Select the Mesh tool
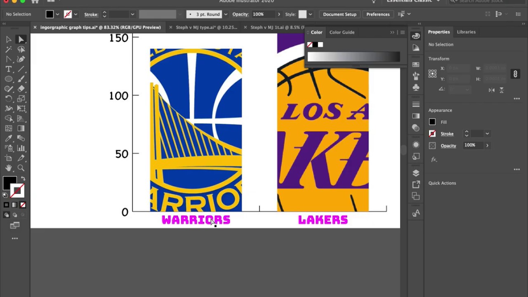528x297 pixels. [9, 128]
